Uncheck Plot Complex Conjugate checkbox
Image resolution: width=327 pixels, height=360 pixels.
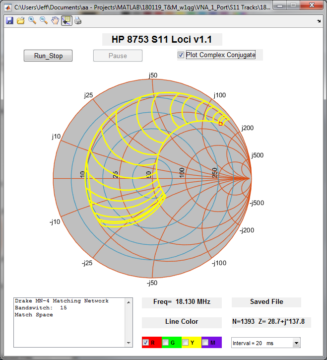181,55
